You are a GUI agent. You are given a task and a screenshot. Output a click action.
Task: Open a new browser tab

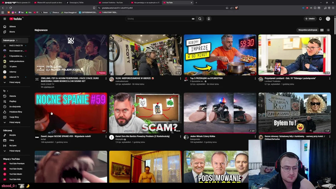pyautogui.click(x=196, y=3)
